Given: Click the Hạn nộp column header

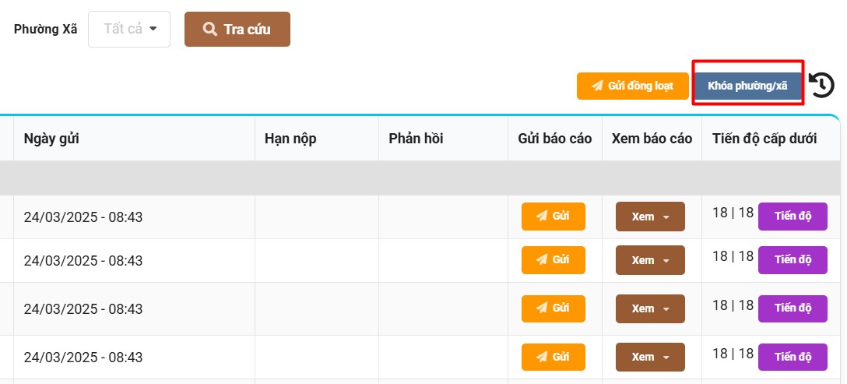Looking at the screenshot, I should click(x=290, y=139).
